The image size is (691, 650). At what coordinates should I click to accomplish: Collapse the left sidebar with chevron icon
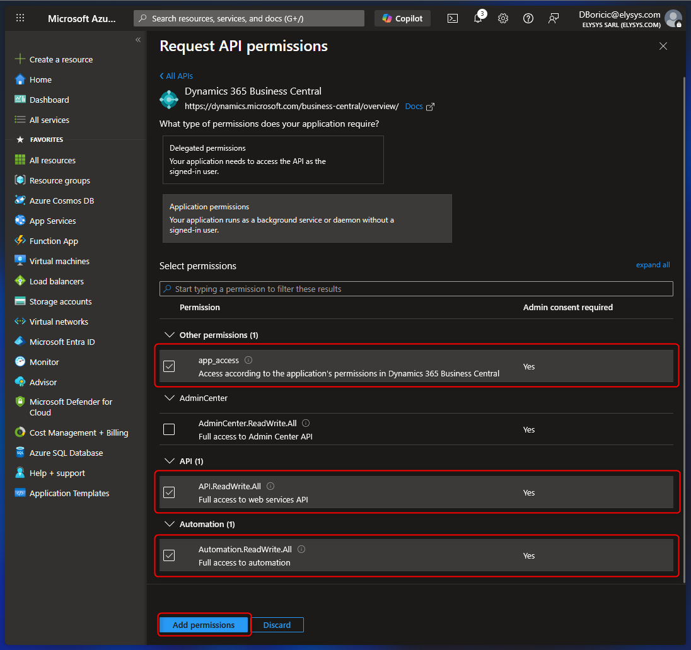point(138,40)
